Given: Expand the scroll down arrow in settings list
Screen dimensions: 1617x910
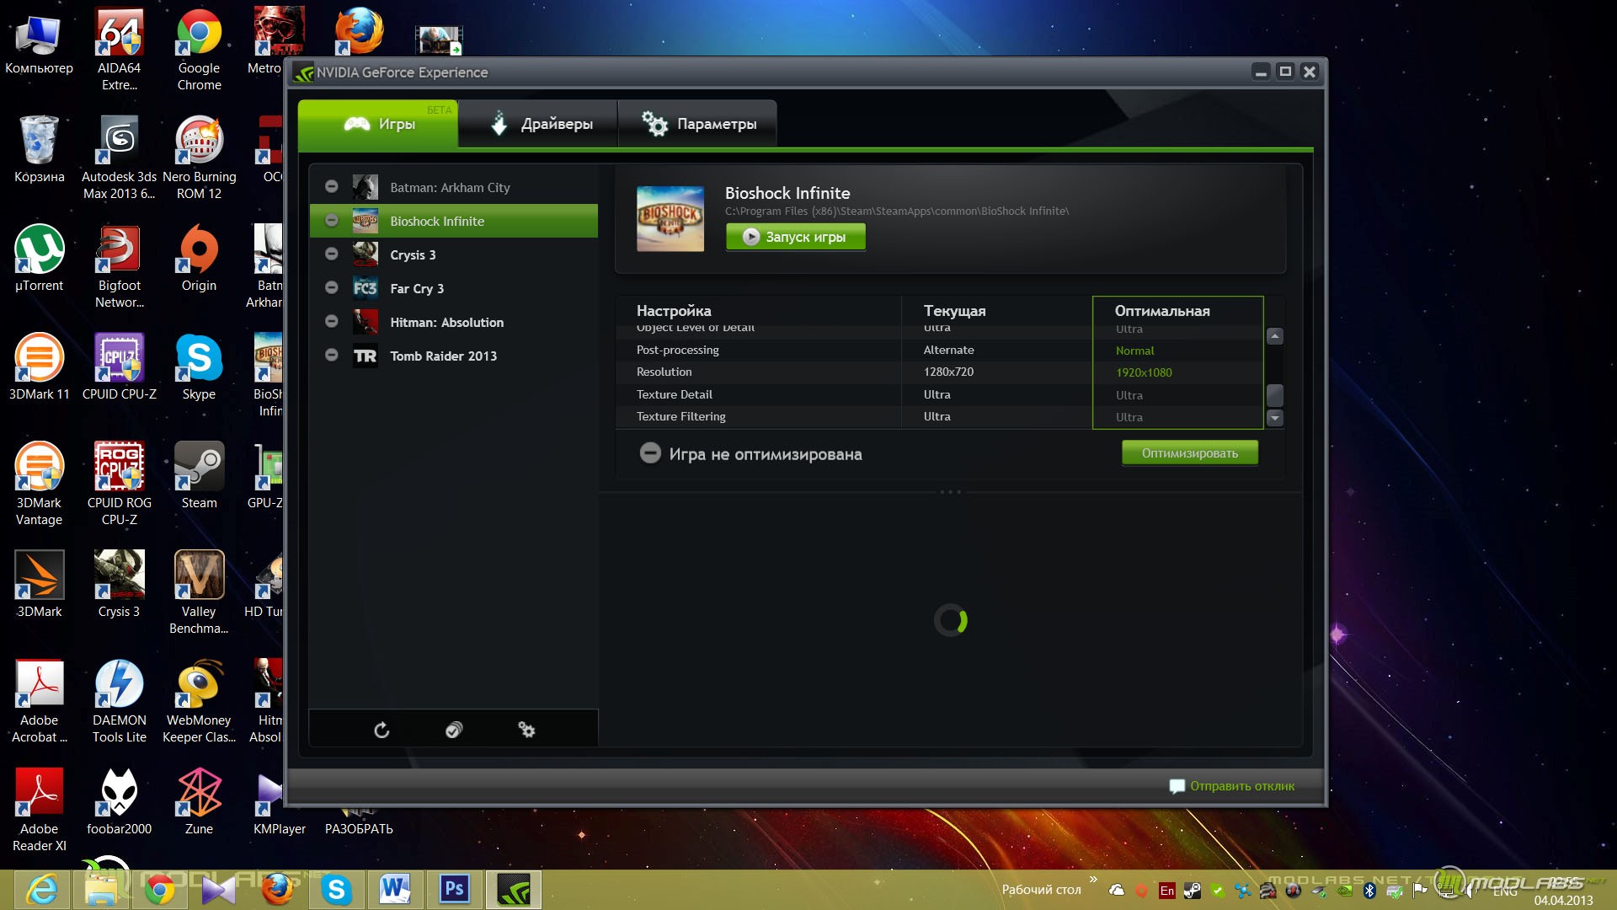Looking at the screenshot, I should 1276,419.
